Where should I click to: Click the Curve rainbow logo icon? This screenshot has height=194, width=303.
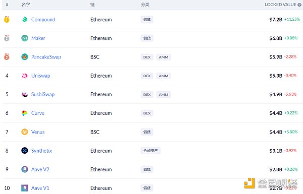point(25,113)
